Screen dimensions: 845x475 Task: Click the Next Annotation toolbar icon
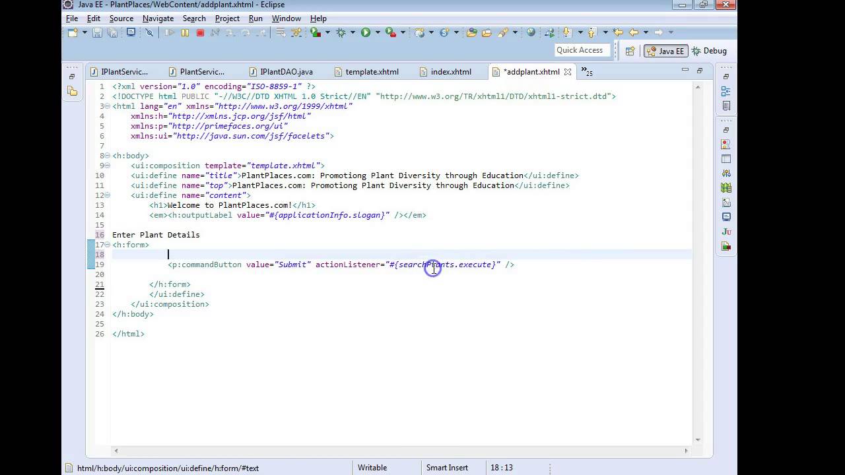click(566, 32)
